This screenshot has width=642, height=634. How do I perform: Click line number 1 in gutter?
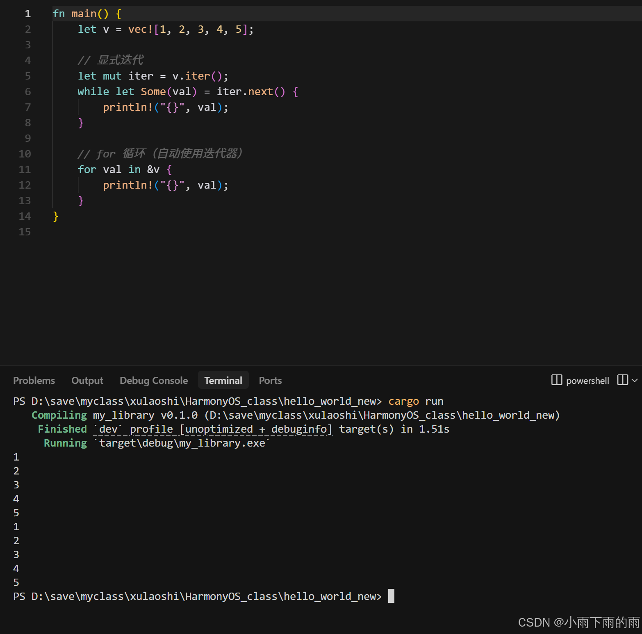pos(28,14)
